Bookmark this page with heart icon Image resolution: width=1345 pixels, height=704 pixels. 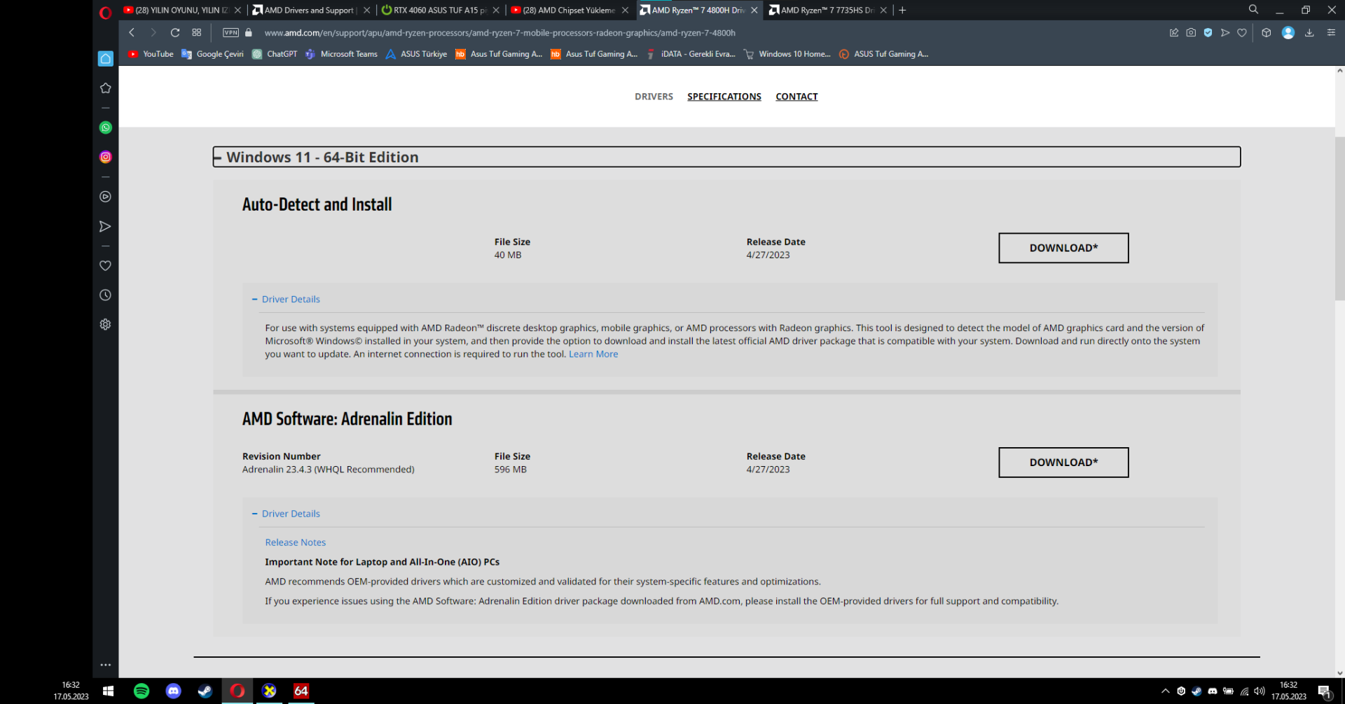coord(1242,33)
